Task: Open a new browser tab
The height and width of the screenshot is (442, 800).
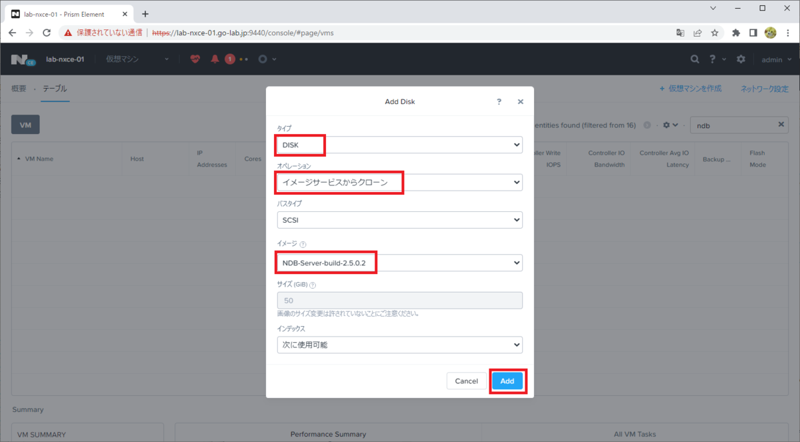Action: point(145,13)
